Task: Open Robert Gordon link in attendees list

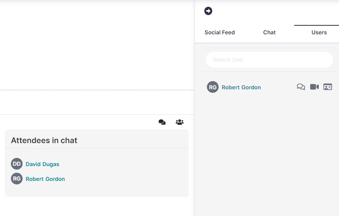Action: click(45, 179)
